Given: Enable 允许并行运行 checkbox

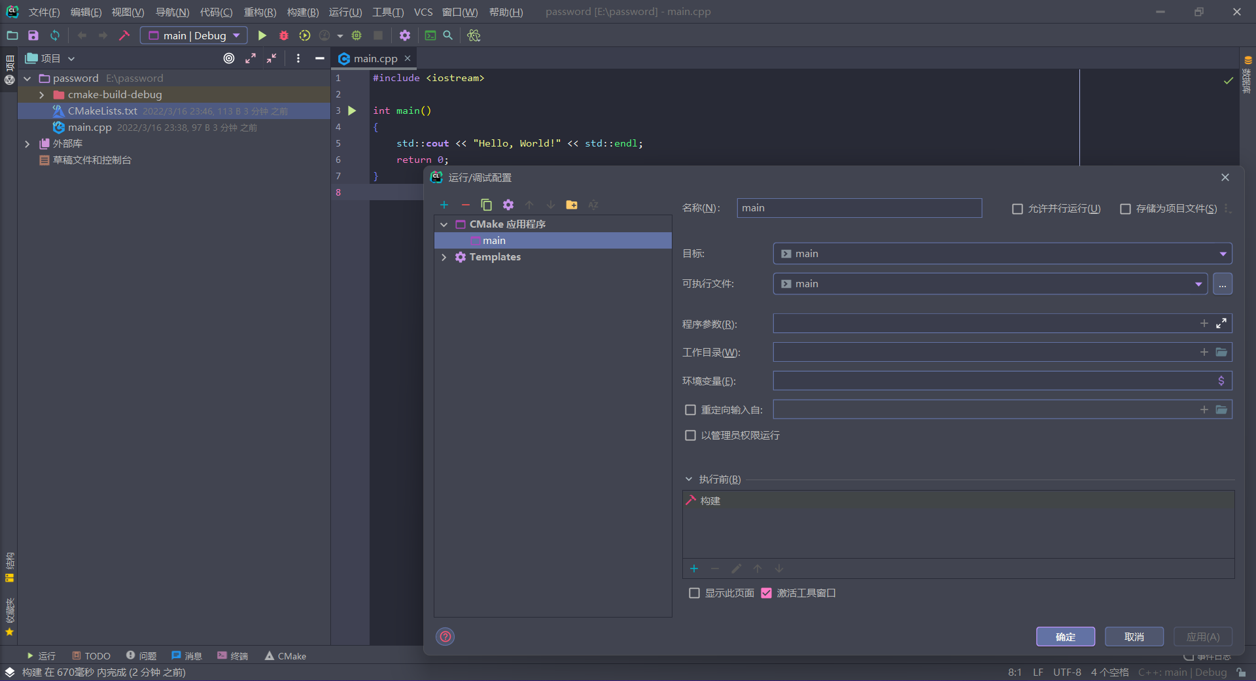Looking at the screenshot, I should (x=1018, y=209).
